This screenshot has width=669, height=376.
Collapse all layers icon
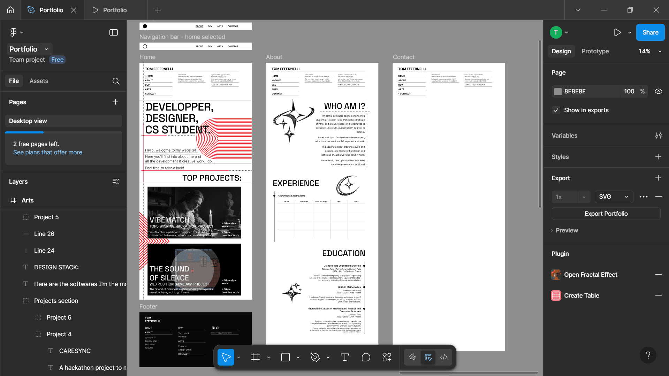pyautogui.click(x=116, y=182)
